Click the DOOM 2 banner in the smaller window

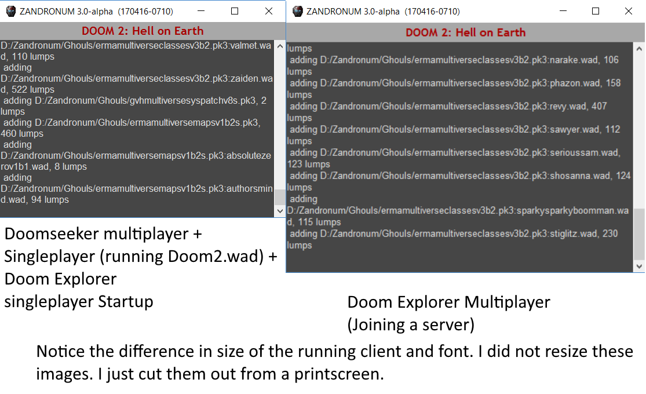pos(143,31)
